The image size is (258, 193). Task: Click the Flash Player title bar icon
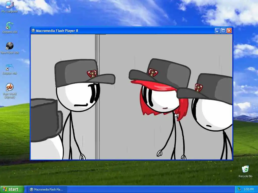click(x=33, y=30)
